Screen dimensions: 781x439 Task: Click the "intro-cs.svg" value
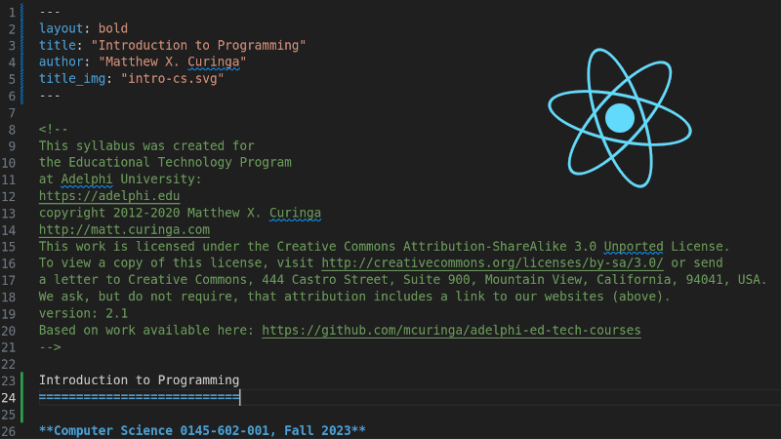pos(173,79)
